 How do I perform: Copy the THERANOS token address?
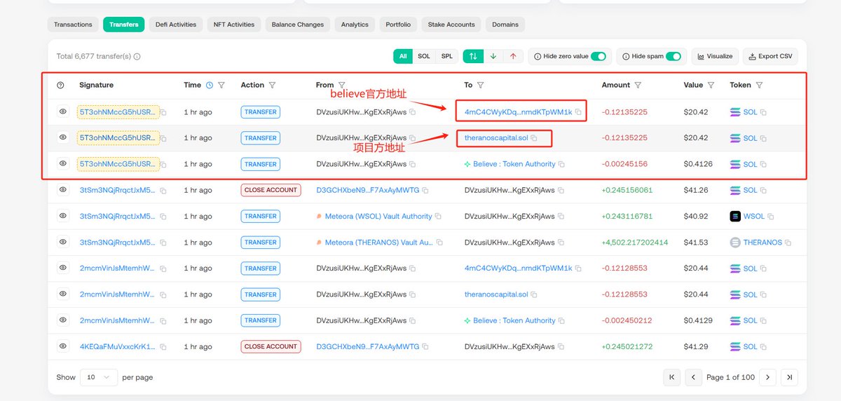coord(788,243)
